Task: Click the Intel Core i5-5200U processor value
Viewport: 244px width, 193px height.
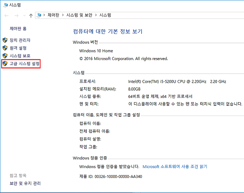Action: pos(177,82)
